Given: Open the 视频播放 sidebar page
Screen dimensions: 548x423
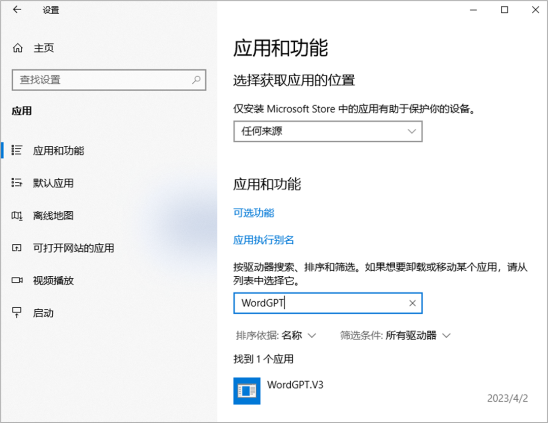Looking at the screenshot, I should pyautogui.click(x=53, y=280).
